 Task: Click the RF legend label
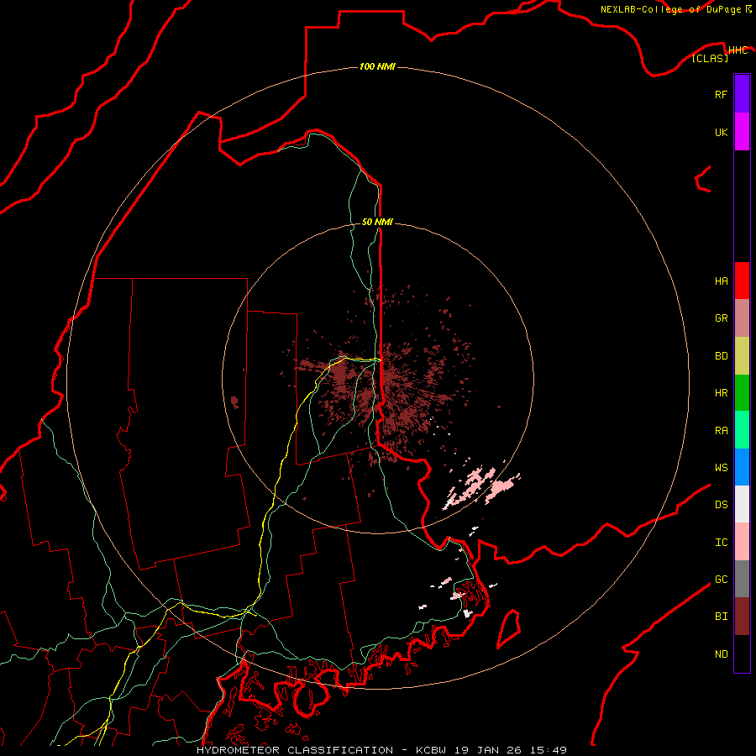coord(721,94)
